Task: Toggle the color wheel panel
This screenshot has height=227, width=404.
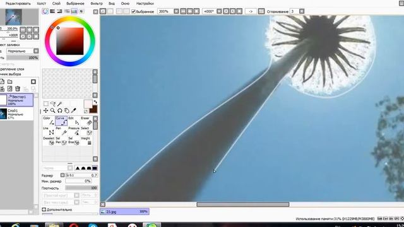Action: click(x=45, y=11)
